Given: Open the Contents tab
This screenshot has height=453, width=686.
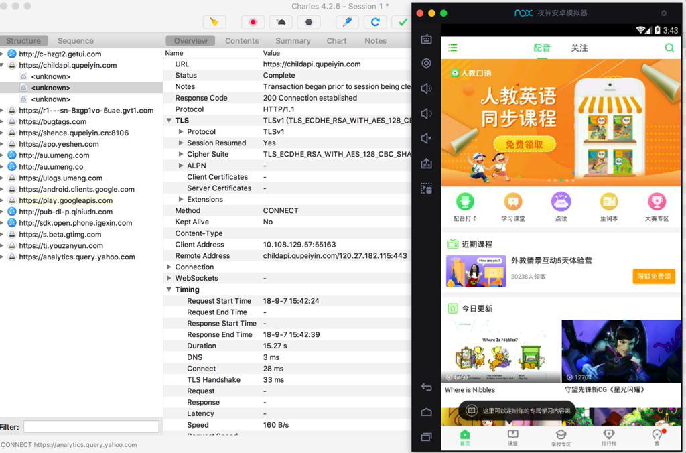Looking at the screenshot, I should pos(242,41).
